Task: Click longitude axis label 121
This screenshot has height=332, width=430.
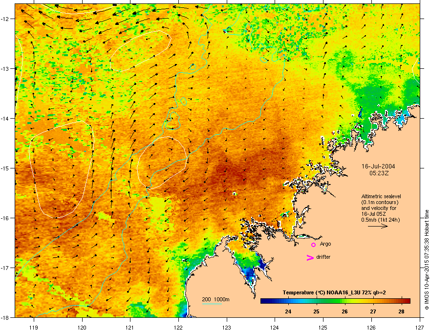Action: (x=130, y=327)
